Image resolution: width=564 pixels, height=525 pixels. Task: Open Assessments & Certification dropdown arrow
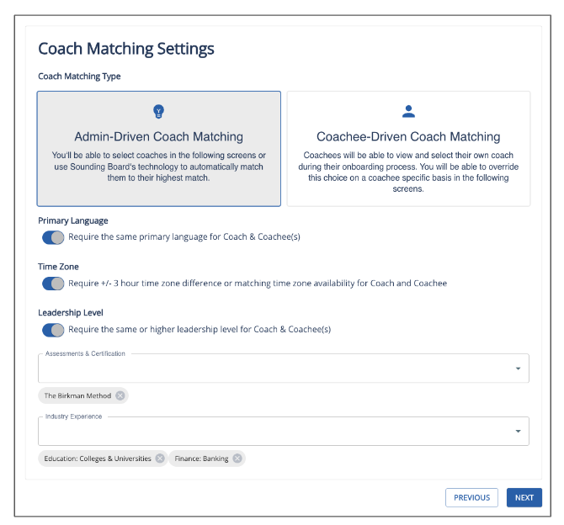pos(518,369)
